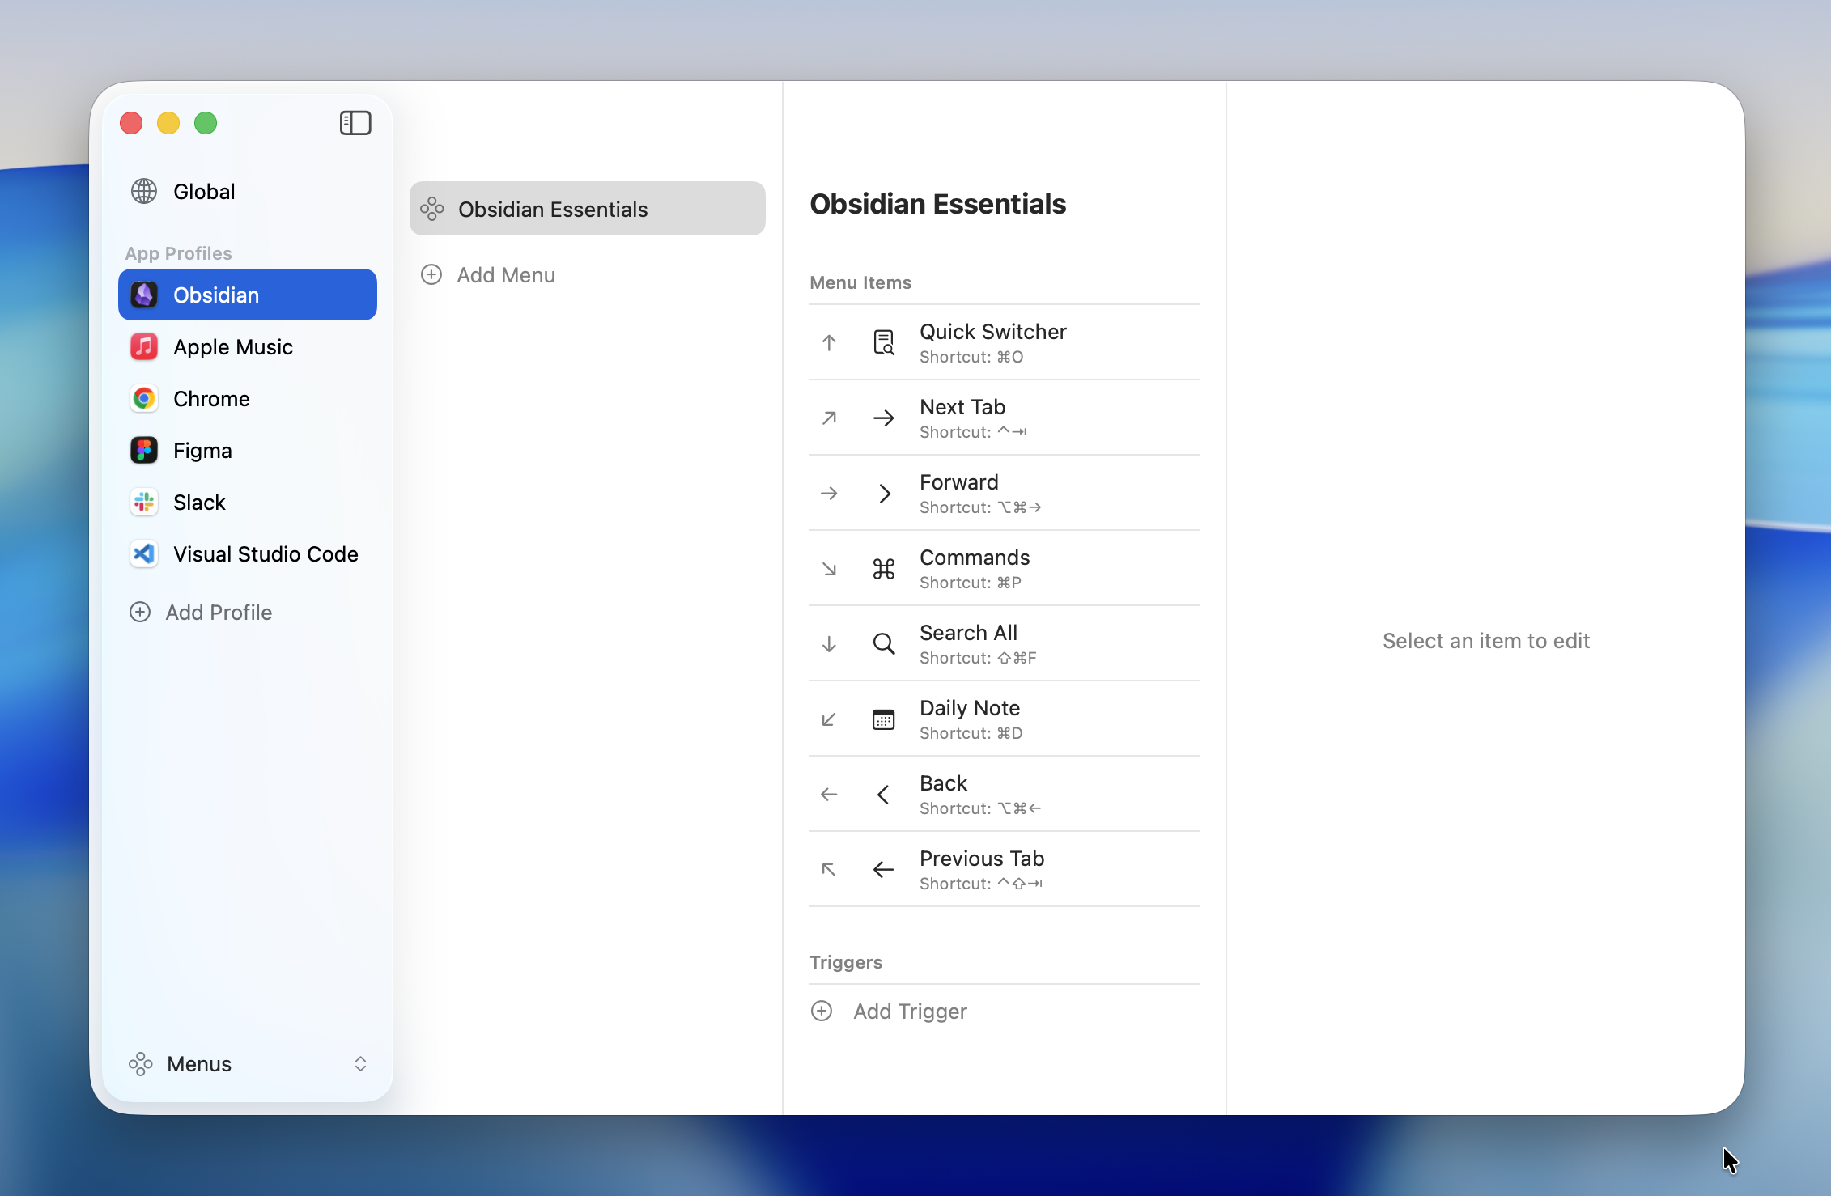1831x1196 pixels.
Task: Click the Daily Note calendar icon
Action: 884,719
